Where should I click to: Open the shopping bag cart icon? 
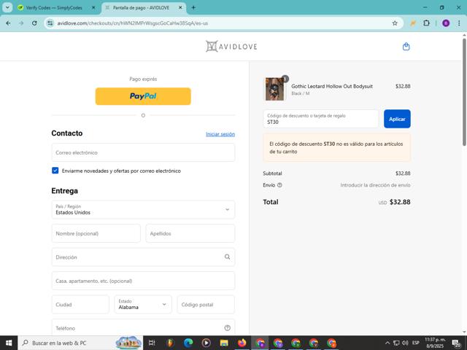[406, 47]
